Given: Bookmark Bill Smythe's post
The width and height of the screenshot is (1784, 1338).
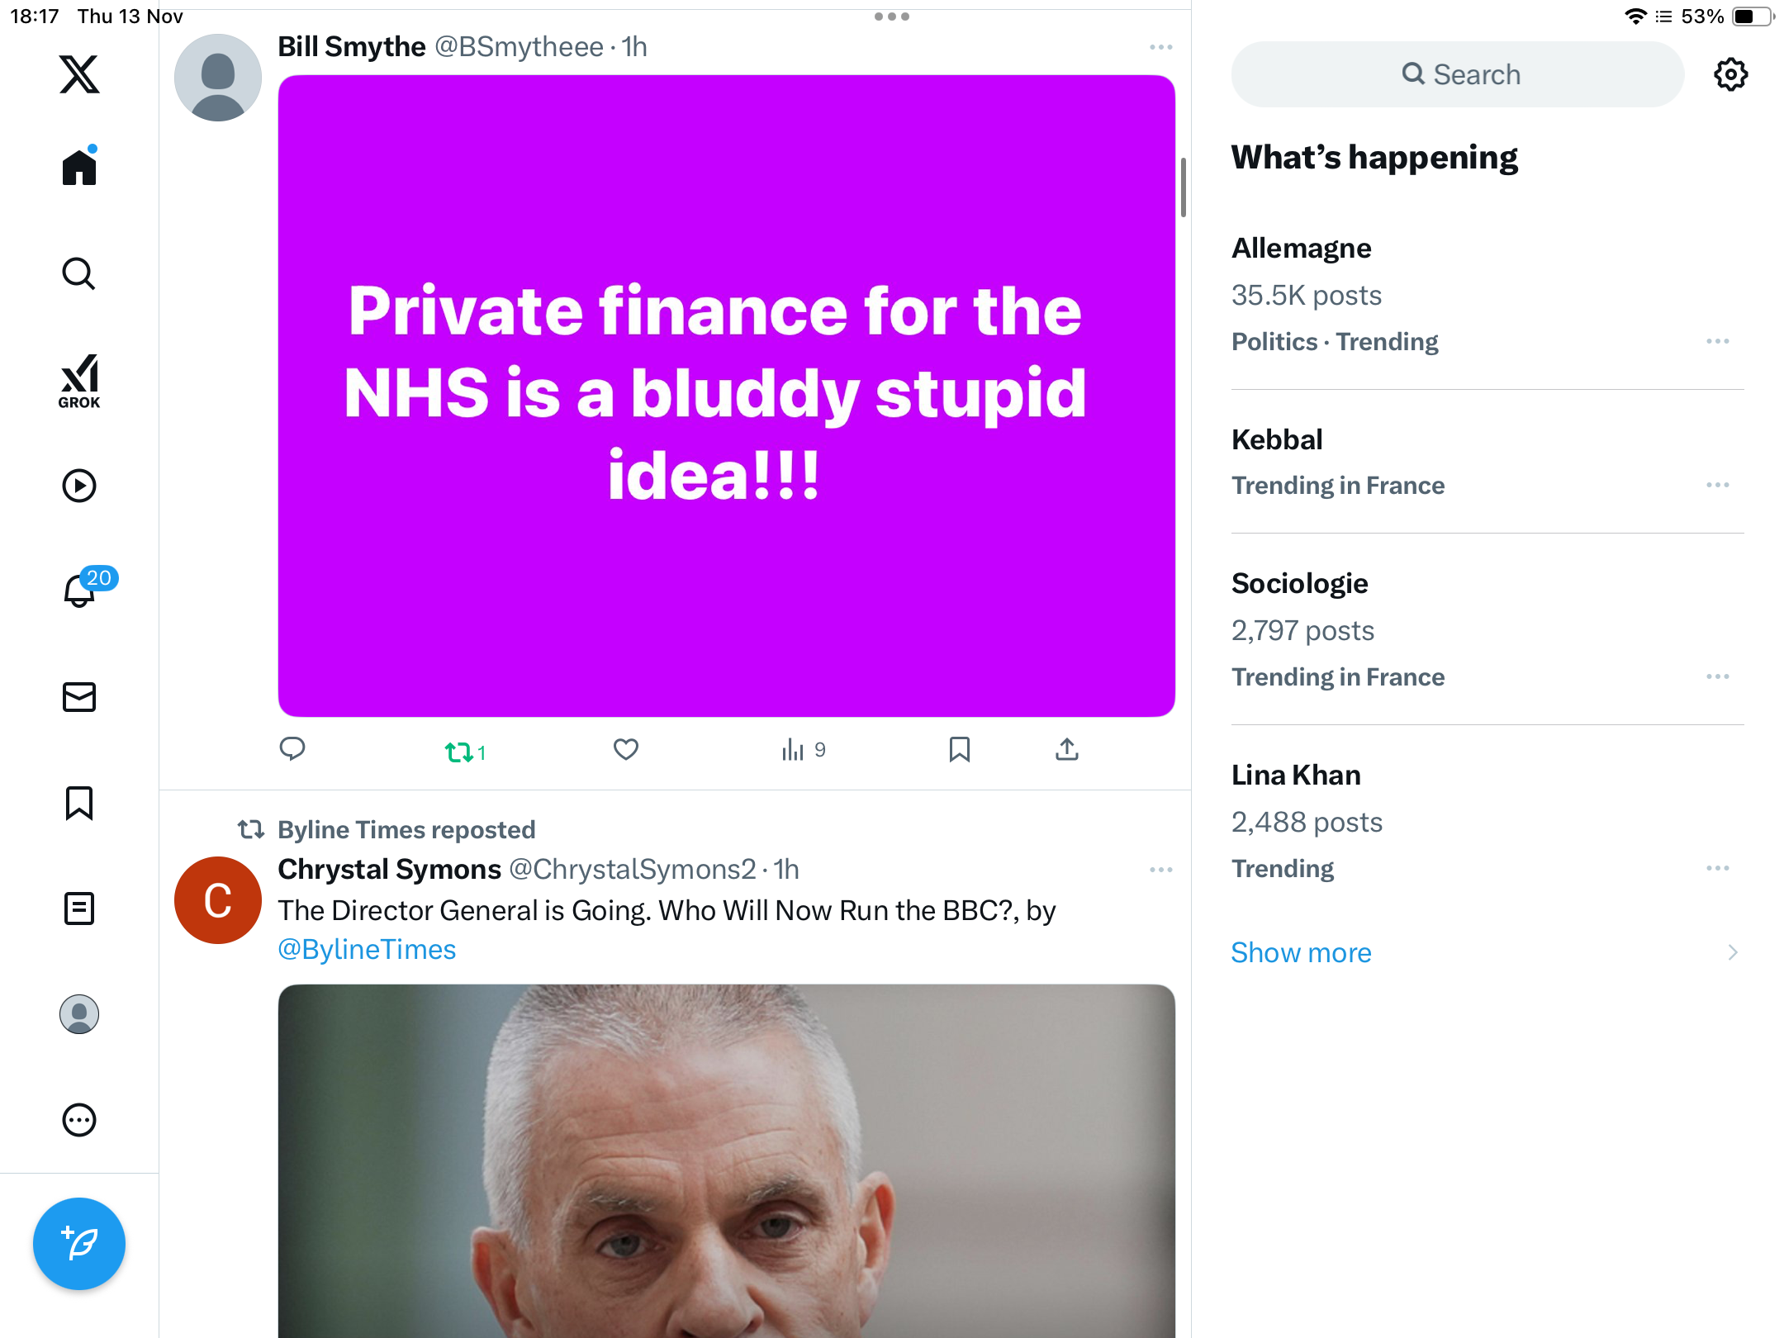Looking at the screenshot, I should tap(959, 750).
